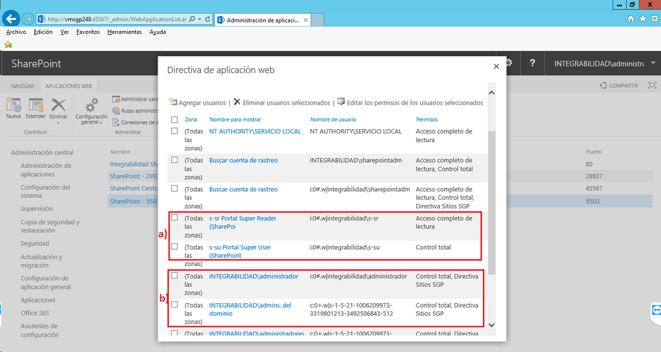
Task: Click the Eliminar ribbon X icon
Action: 58,105
